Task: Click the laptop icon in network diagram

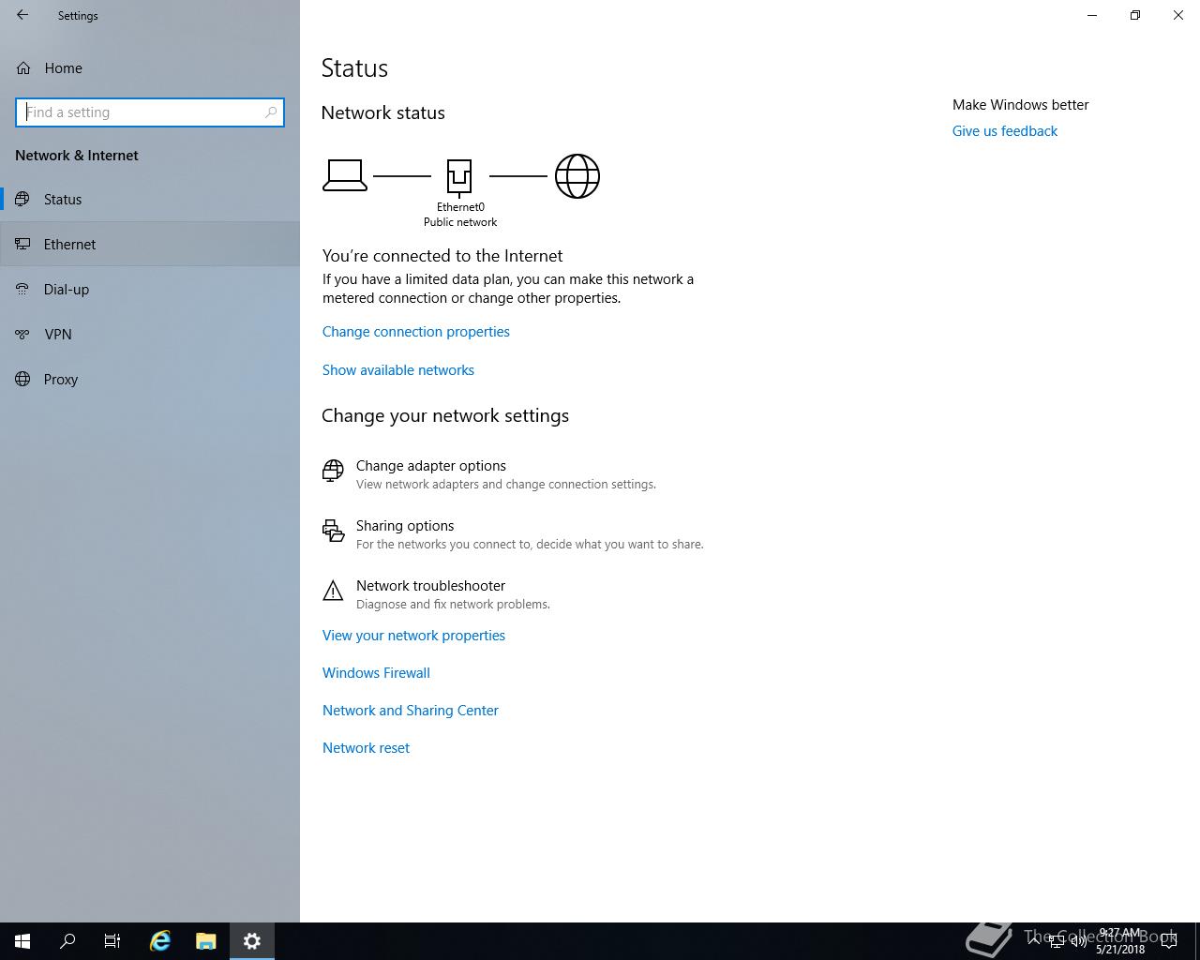Action: 345,175
